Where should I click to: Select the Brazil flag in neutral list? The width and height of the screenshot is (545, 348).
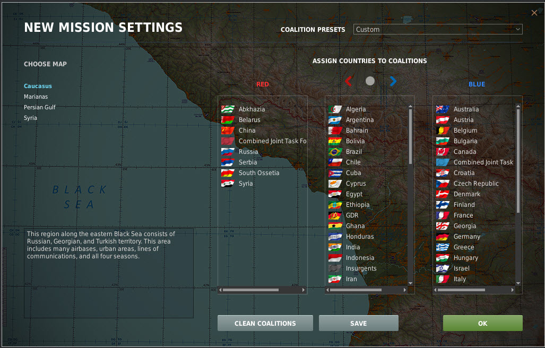[335, 152]
